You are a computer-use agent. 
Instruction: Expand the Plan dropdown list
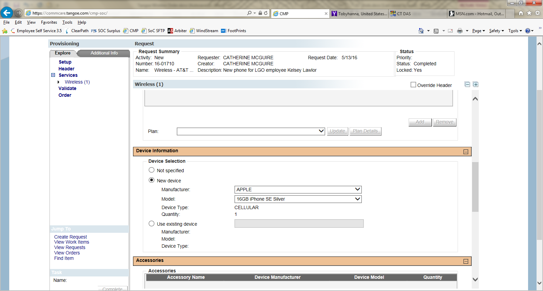pos(251,131)
